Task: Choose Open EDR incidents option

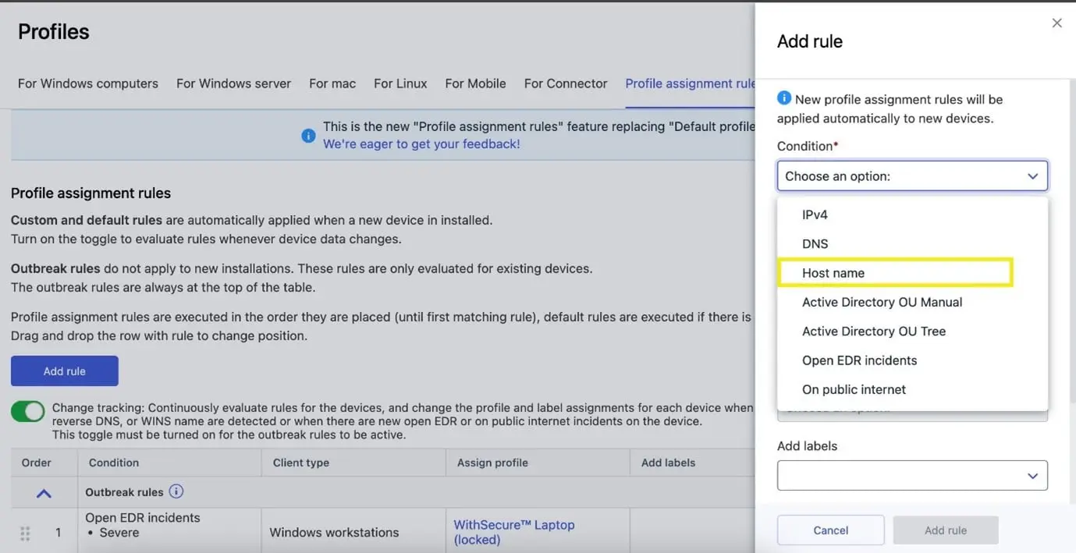Action: (912, 360)
